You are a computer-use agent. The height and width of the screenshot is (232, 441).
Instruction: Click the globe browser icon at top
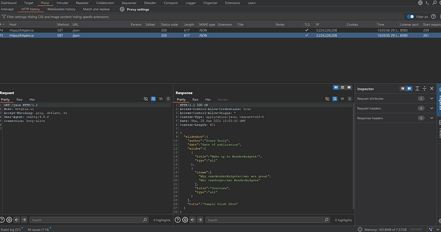(x=420, y=3)
